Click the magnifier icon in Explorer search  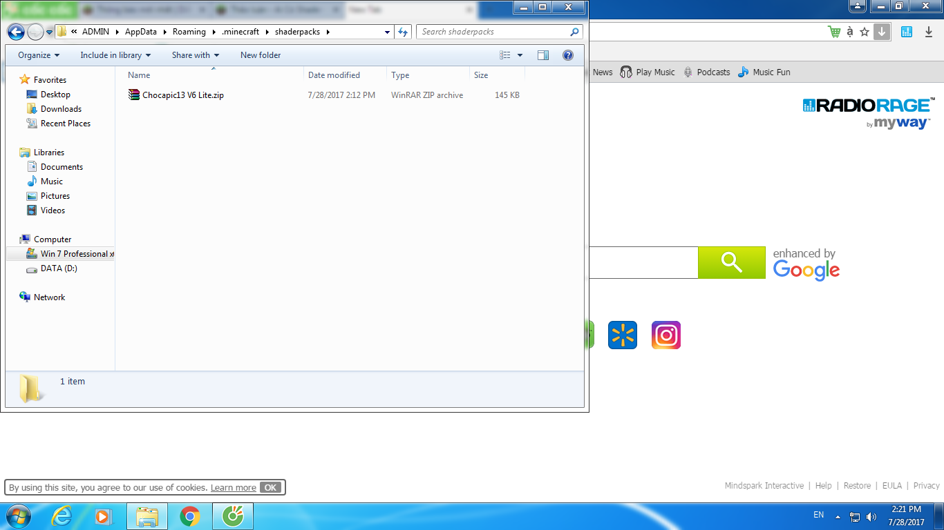(x=574, y=32)
